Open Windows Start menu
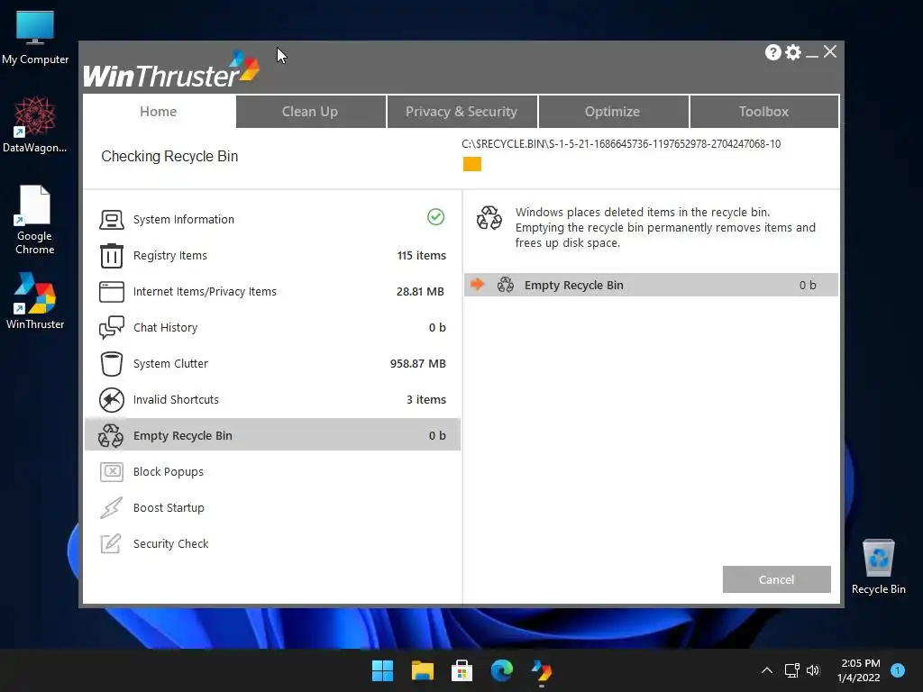 382,670
